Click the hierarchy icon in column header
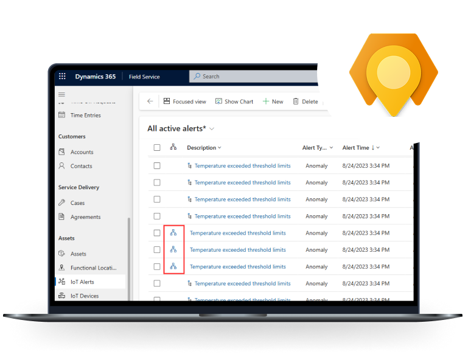Viewport: 471px width, 354px height. (x=173, y=148)
